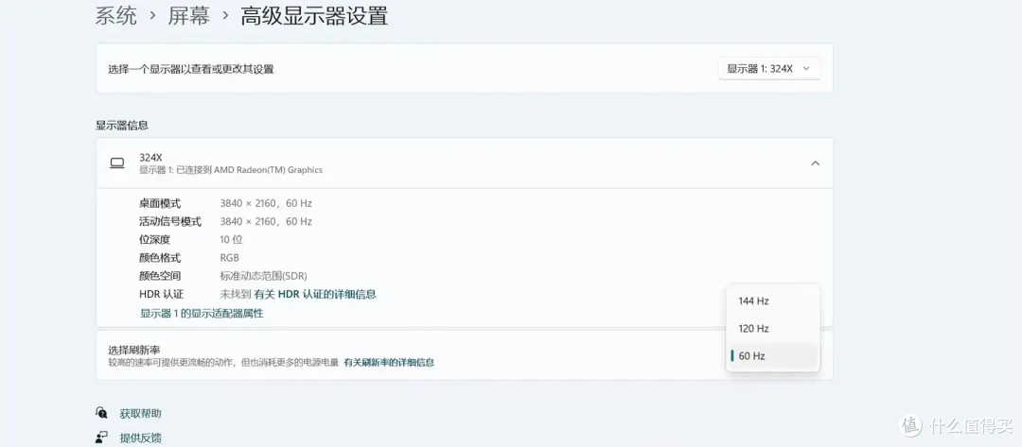This screenshot has height=447, width=1022.
Task: Click the 标准动态范围(SDR) value
Action: pyautogui.click(x=263, y=276)
